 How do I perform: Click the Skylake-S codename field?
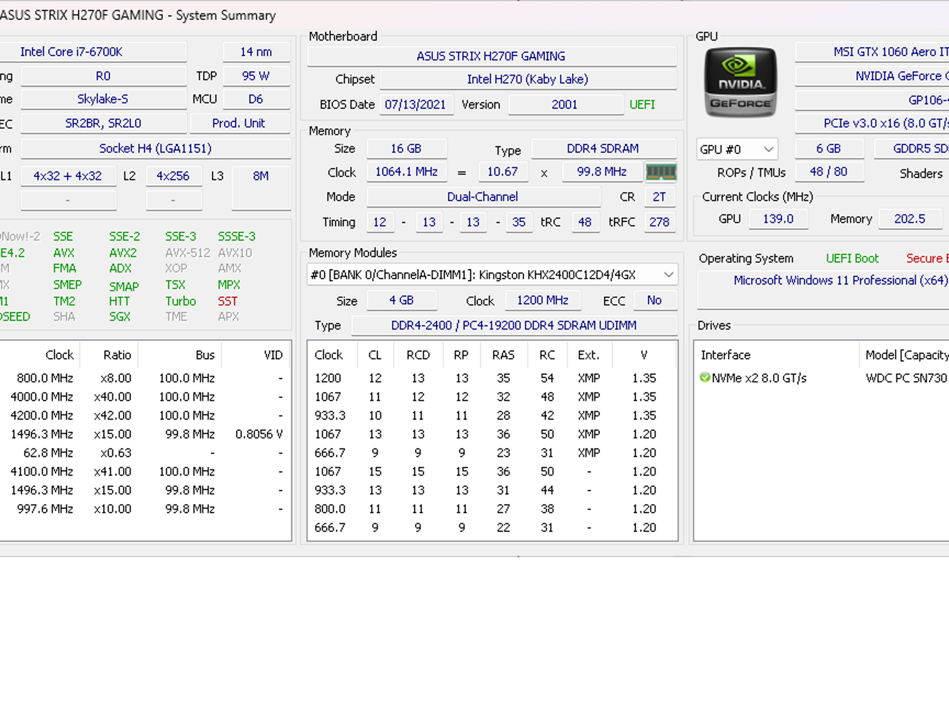103,99
